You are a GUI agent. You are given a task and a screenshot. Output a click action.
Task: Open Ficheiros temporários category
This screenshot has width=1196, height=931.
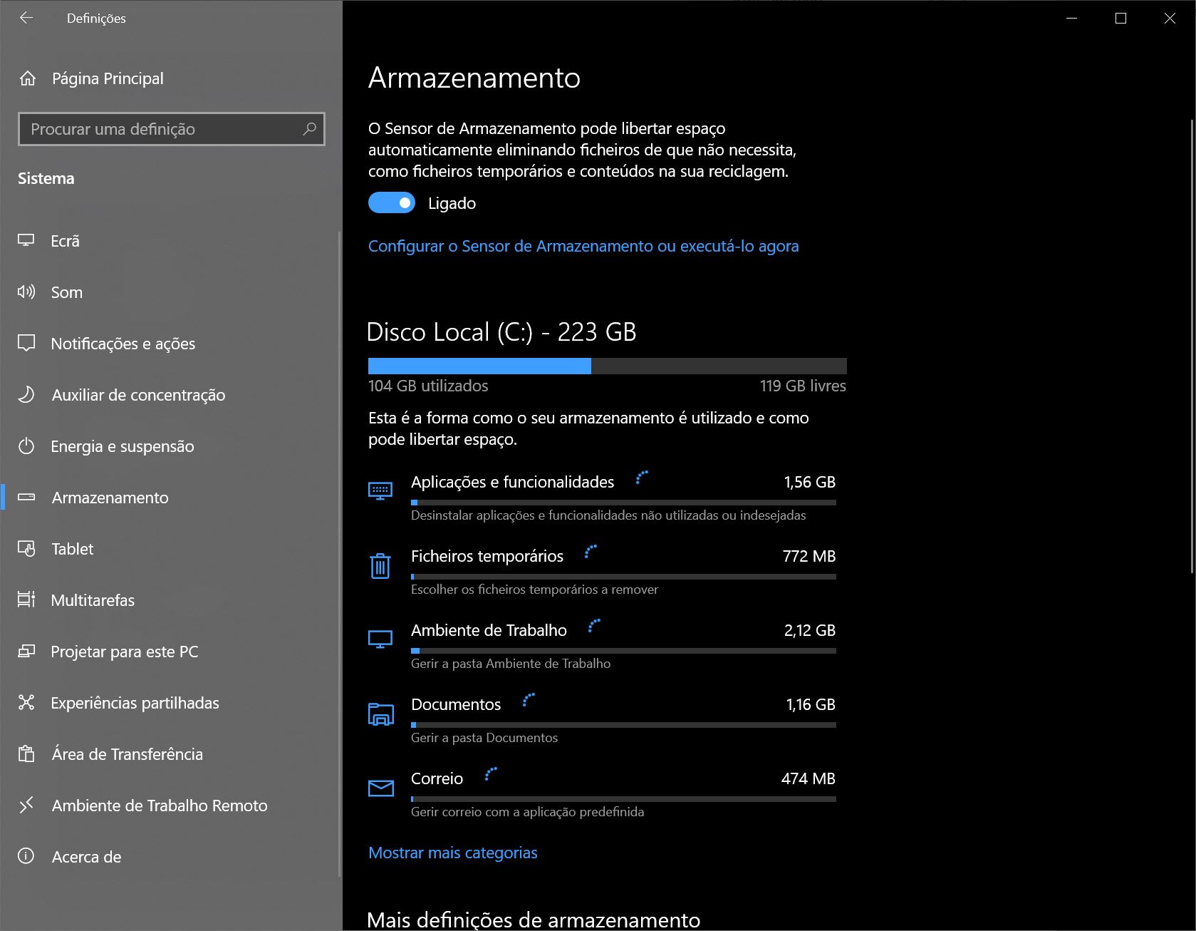(x=602, y=572)
